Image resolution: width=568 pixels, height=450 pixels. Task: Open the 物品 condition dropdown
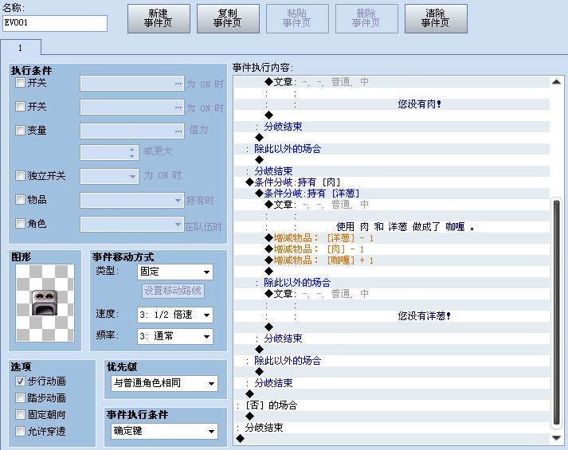point(132,200)
